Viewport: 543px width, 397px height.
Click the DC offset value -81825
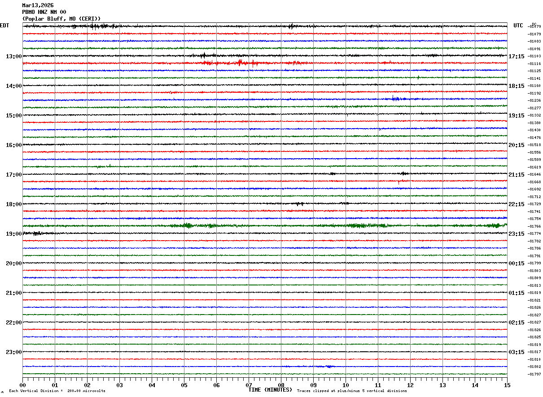coord(534,337)
